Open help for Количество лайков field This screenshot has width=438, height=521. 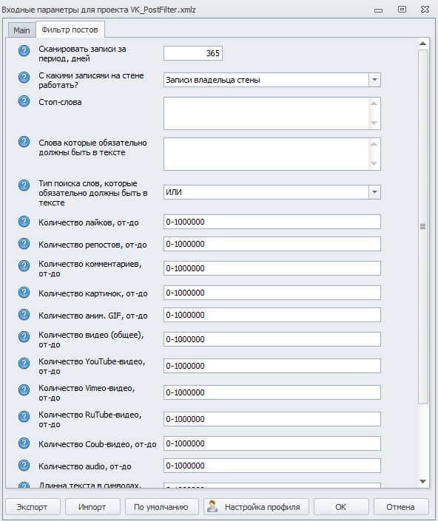click(x=24, y=222)
